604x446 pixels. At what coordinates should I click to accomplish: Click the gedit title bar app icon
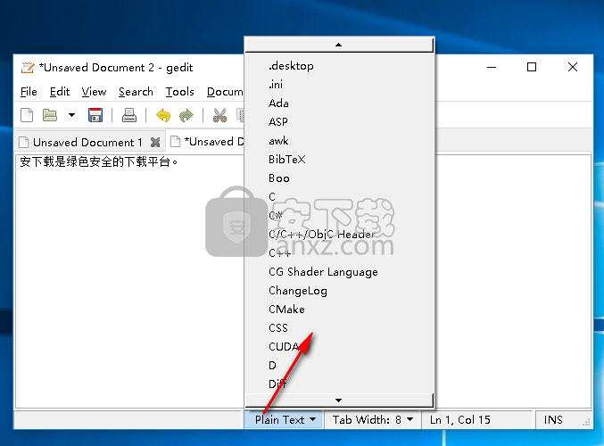(x=28, y=68)
